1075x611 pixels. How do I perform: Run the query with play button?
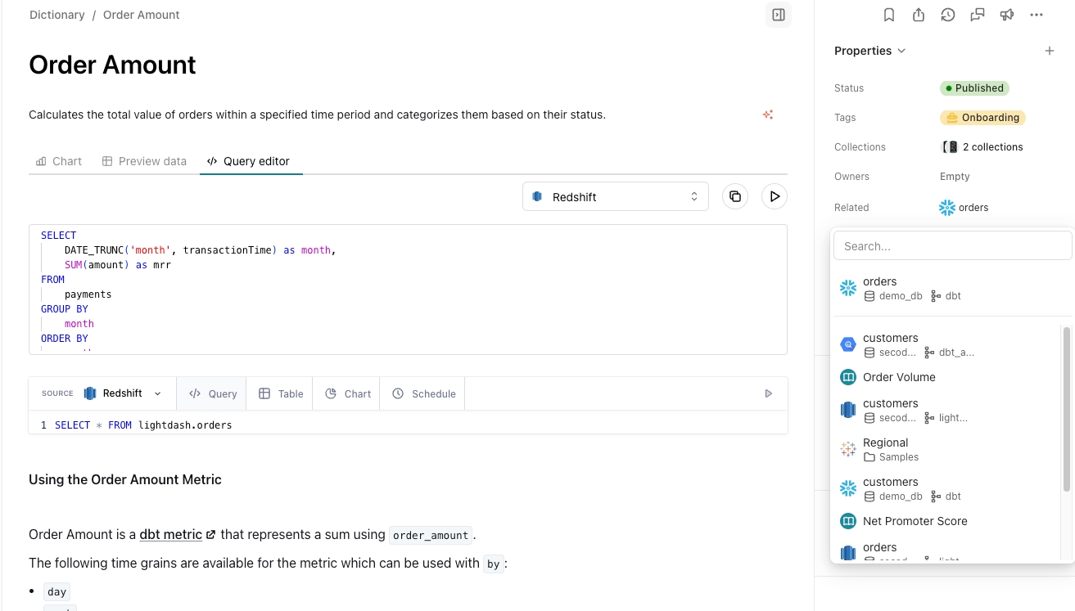click(775, 196)
